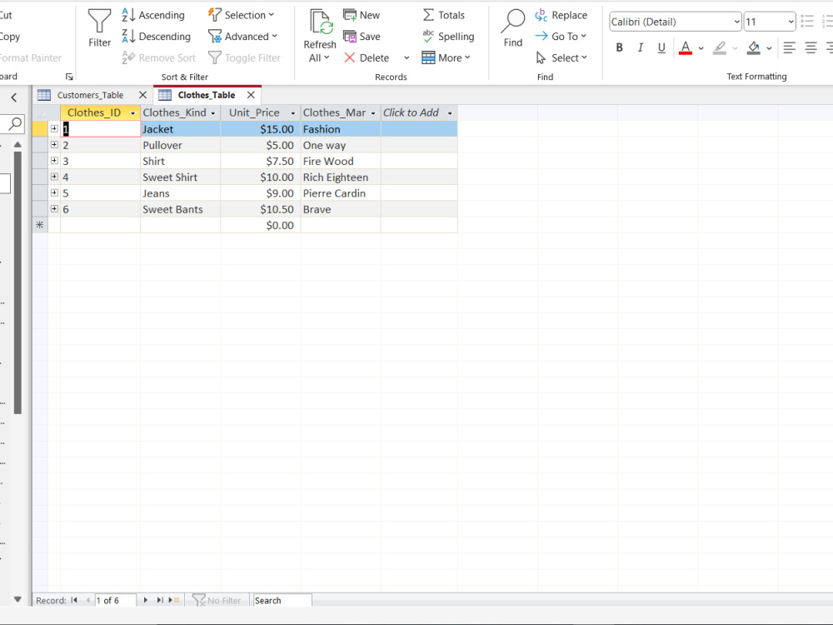This screenshot has height=625, width=833.
Task: Open the Select dropdown
Action: coord(561,57)
